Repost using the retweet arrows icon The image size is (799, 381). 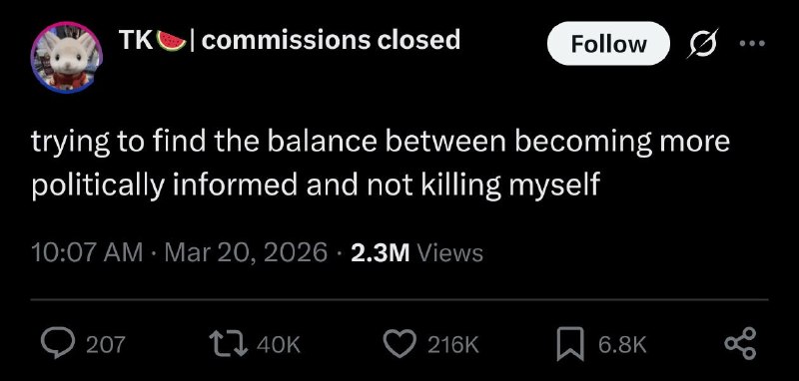pos(231,345)
